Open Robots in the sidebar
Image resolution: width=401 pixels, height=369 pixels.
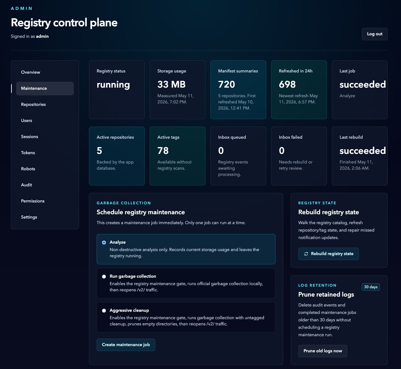coord(45,169)
